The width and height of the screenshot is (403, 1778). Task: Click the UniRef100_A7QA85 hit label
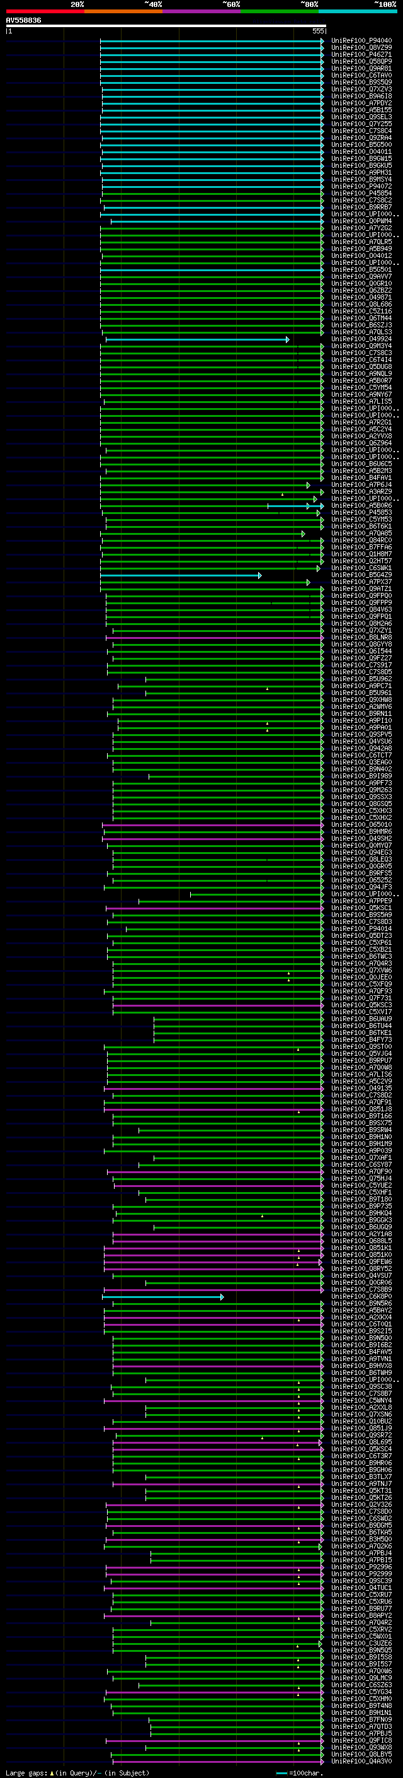[x=361, y=534]
